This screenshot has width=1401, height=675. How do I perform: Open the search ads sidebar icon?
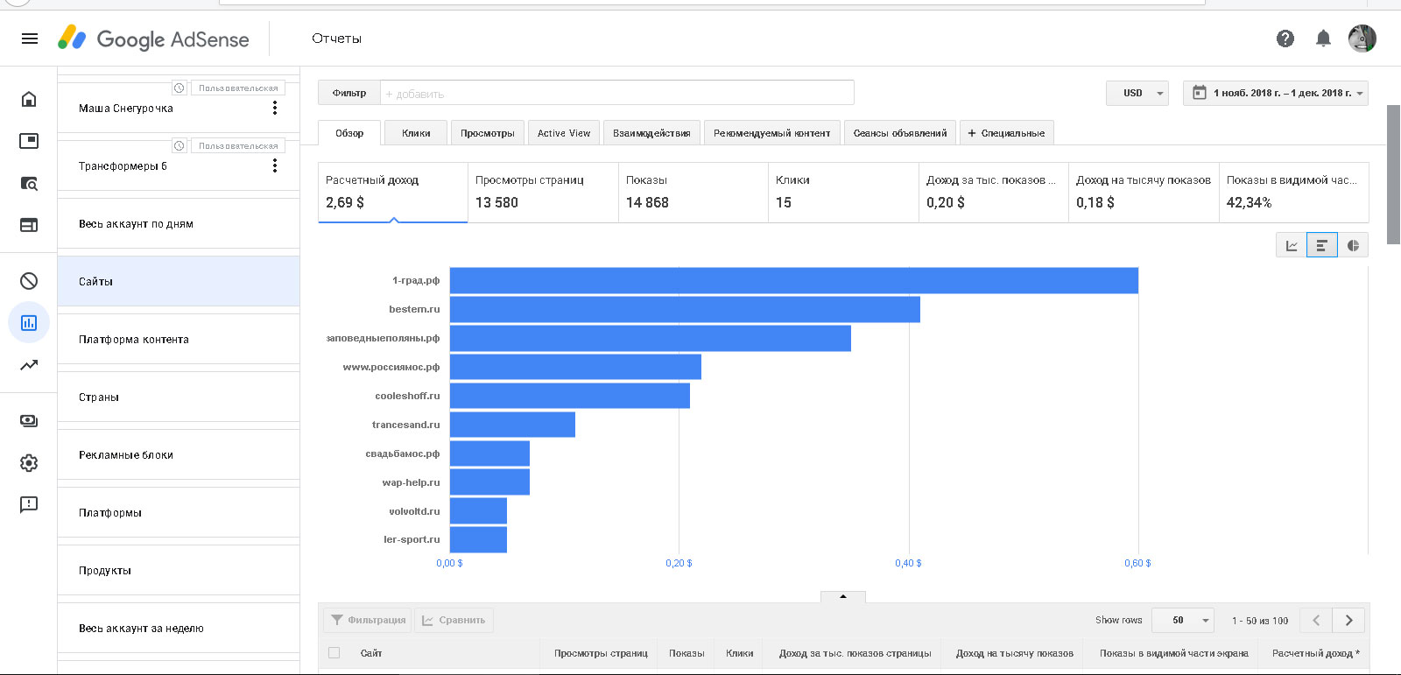coord(29,183)
